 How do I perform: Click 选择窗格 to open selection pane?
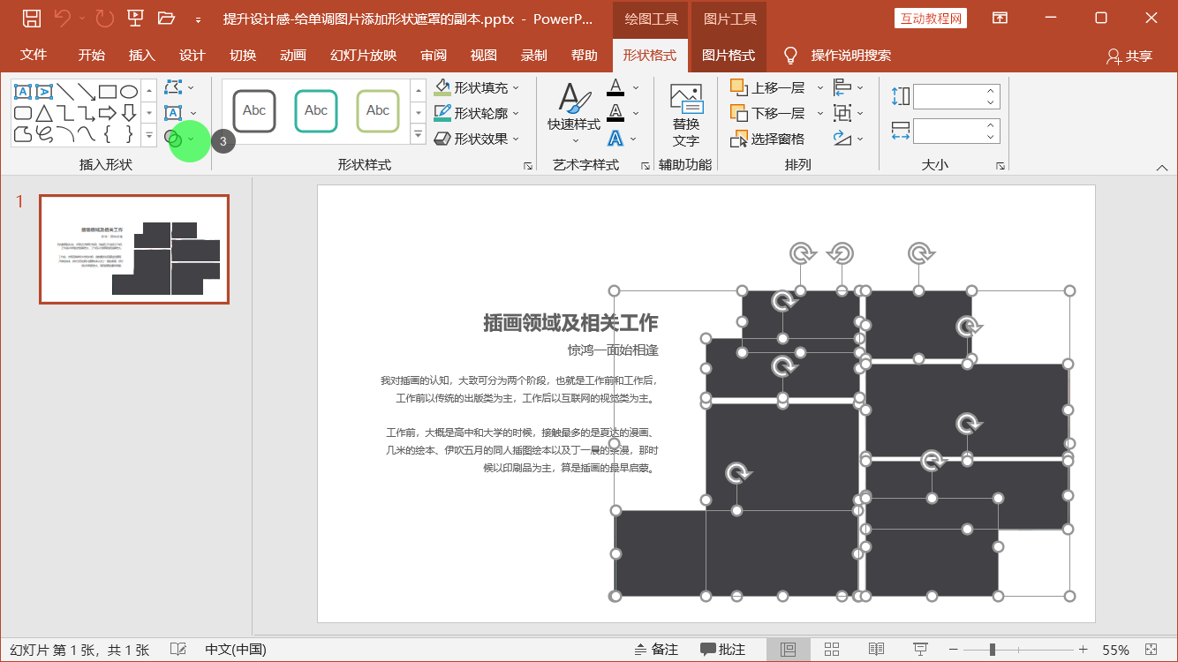coord(766,138)
